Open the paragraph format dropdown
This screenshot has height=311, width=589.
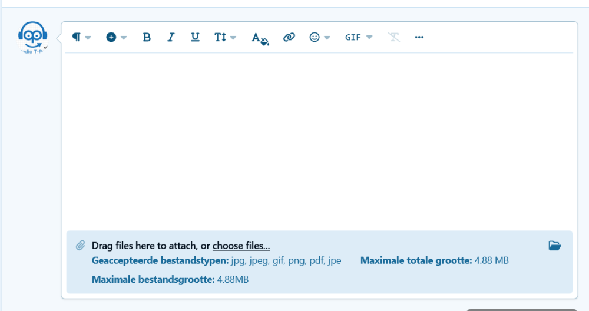tap(81, 37)
